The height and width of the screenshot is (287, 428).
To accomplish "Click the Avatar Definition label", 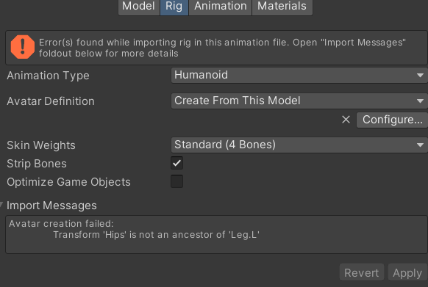I will (x=51, y=101).
